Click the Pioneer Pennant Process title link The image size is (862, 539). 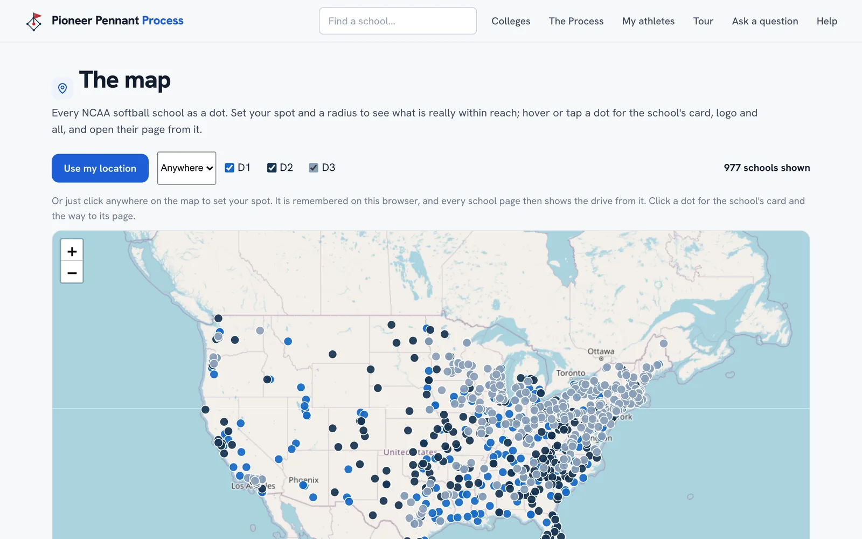pos(117,20)
